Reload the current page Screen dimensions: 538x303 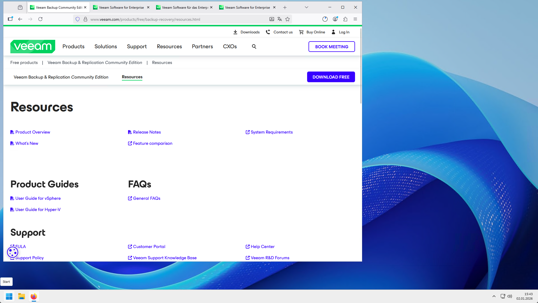tap(40, 19)
